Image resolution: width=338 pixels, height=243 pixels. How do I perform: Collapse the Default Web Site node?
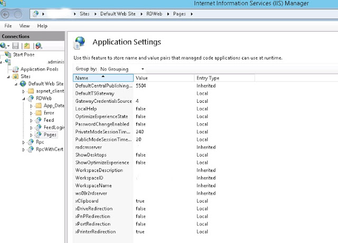pos(16,84)
